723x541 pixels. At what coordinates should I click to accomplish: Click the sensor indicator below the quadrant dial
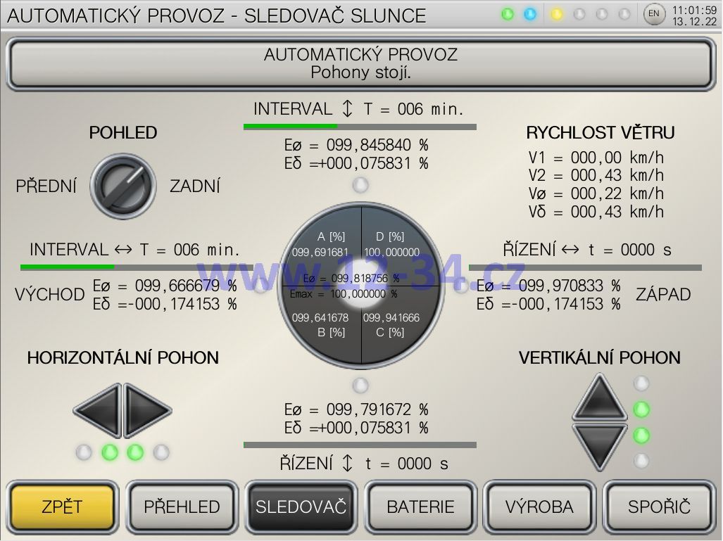click(x=360, y=385)
